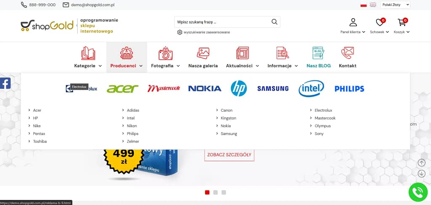The width and height of the screenshot is (431, 205).
Task: Switch language using the English flag
Action: coord(373,5)
